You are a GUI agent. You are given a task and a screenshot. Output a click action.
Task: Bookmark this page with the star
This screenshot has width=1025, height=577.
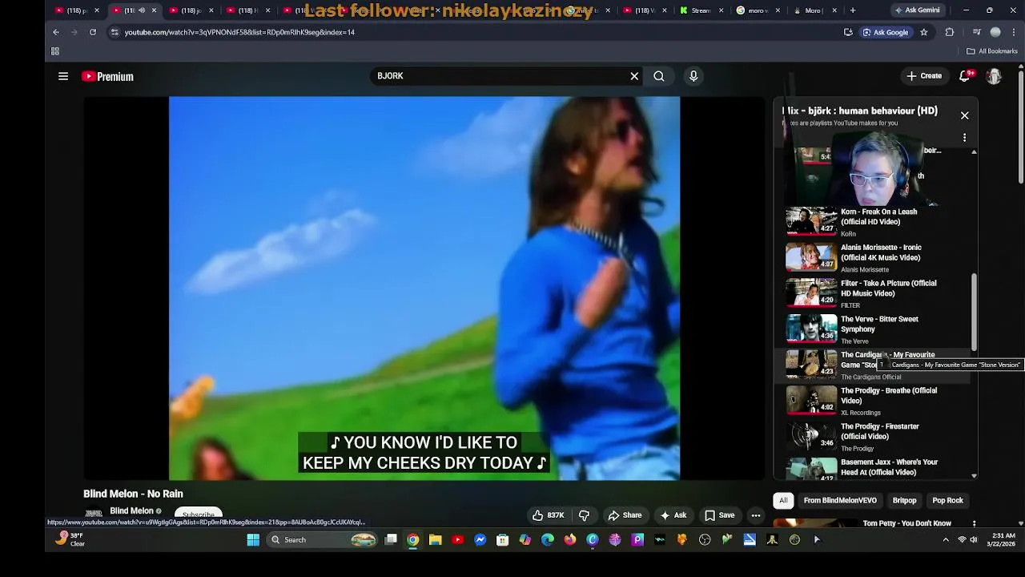[x=924, y=32]
